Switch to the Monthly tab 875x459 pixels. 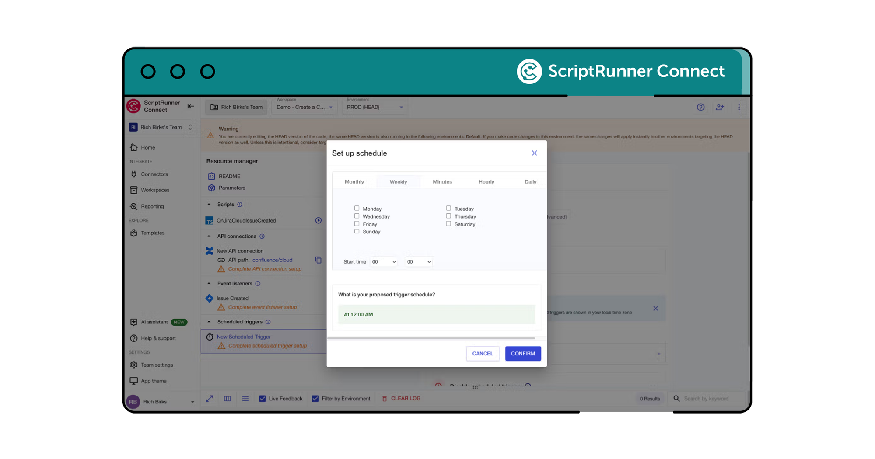[x=354, y=182]
